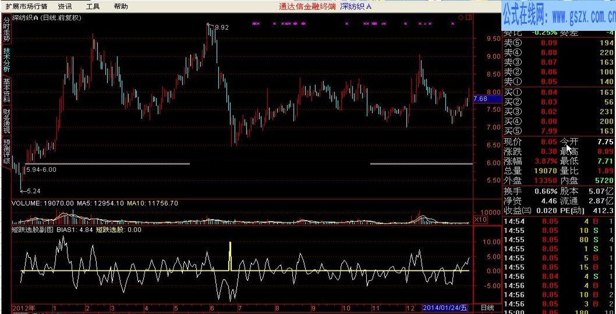Open the 帮助 menu

click(121, 6)
